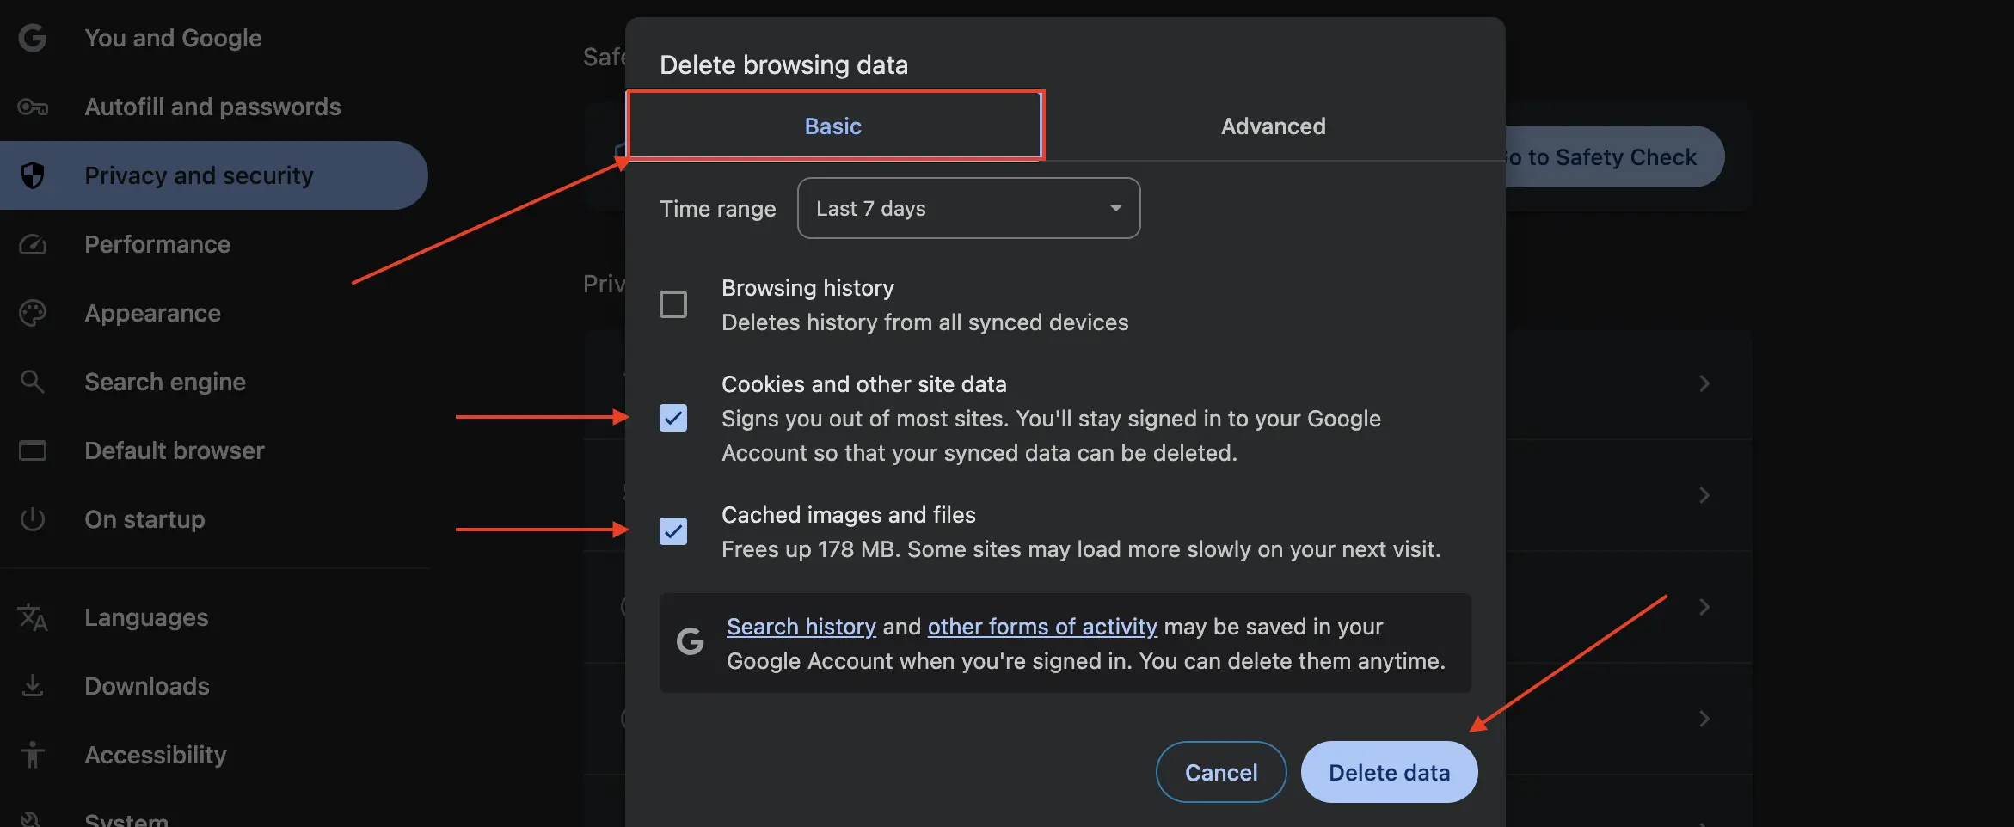Viewport: 2014px width, 827px height.
Task: Select the Privacy and security shield icon
Action: [x=33, y=175]
